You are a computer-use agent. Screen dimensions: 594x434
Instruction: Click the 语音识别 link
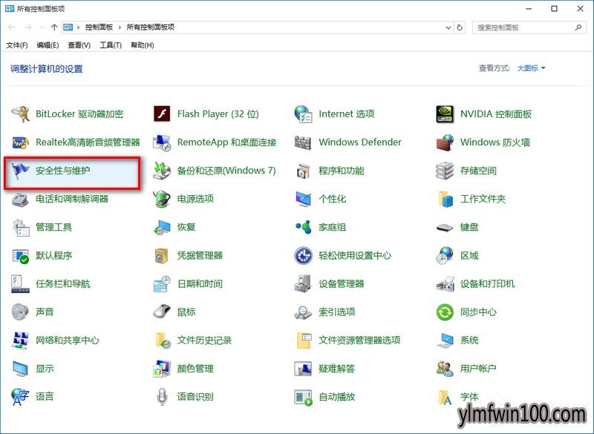click(x=195, y=397)
